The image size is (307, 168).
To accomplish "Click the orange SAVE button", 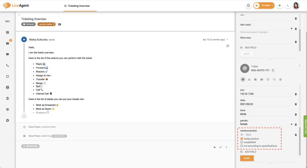I will [x=247, y=158].
